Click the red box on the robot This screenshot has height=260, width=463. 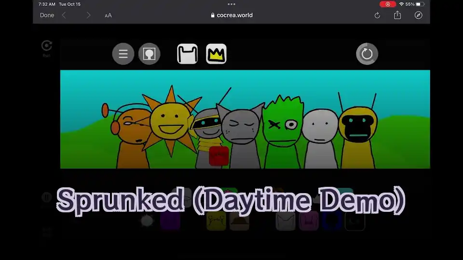pyautogui.click(x=219, y=156)
